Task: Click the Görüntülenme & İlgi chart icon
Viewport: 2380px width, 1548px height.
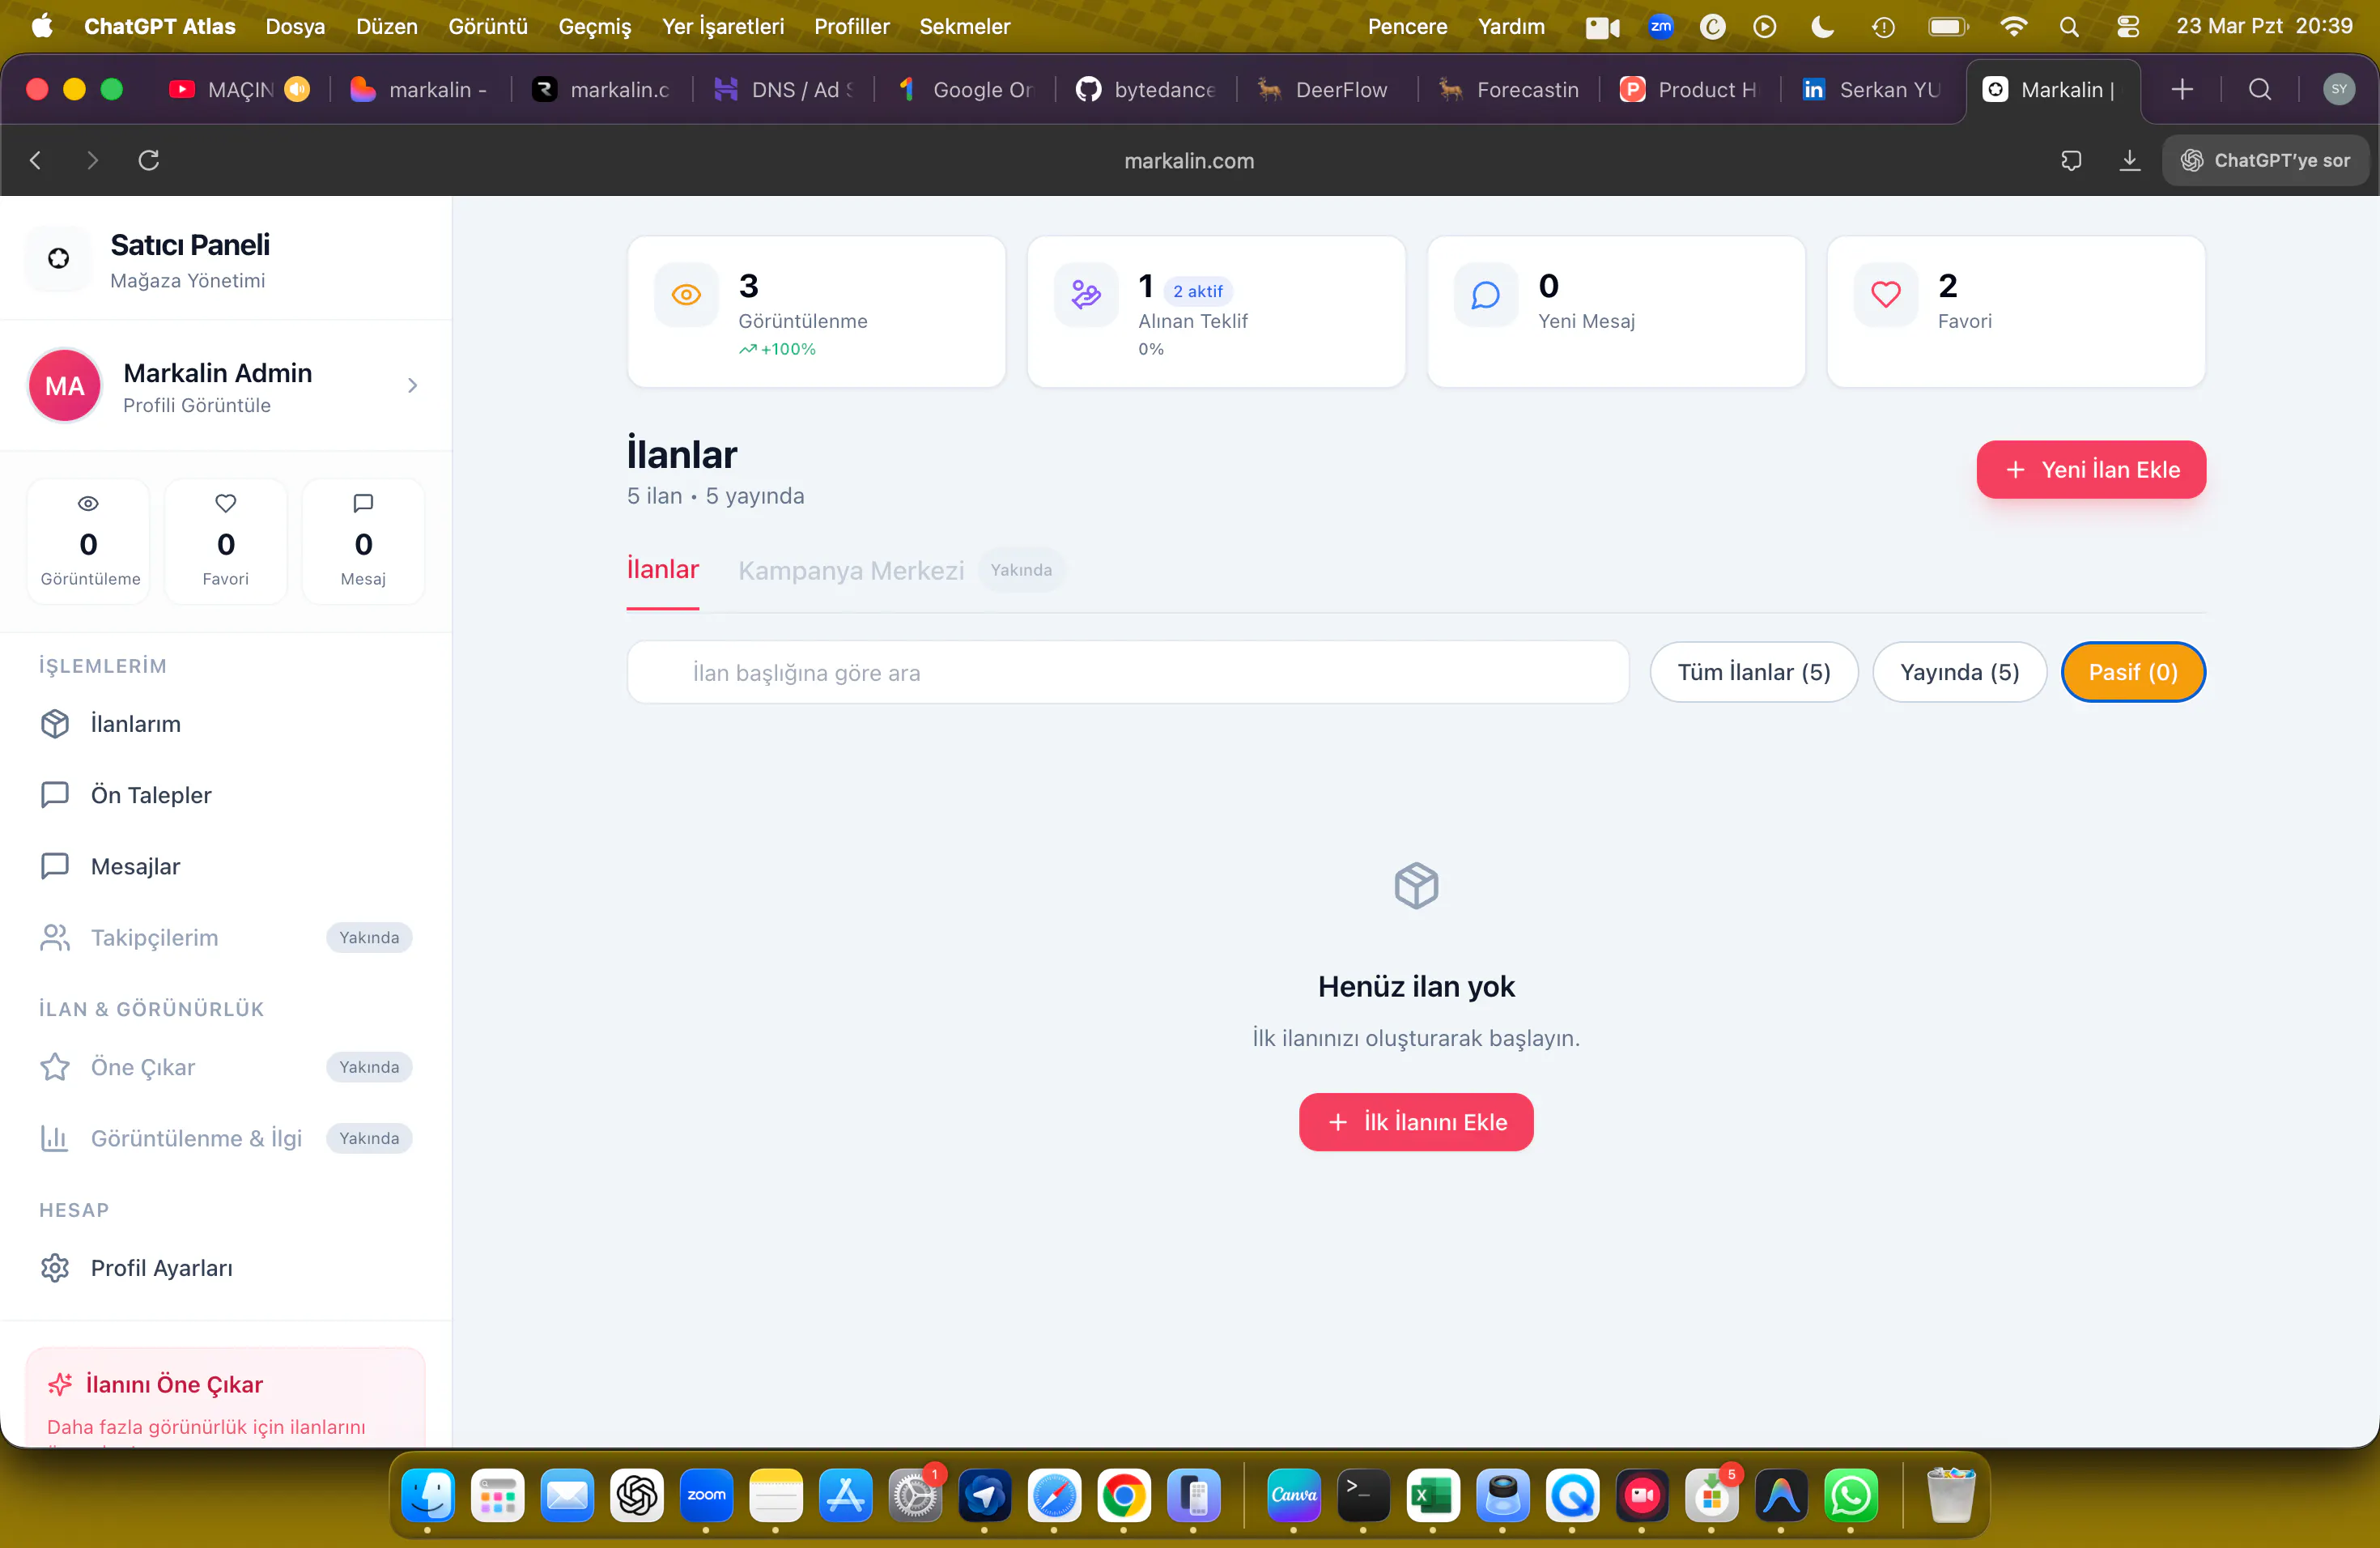Action: (55, 1138)
